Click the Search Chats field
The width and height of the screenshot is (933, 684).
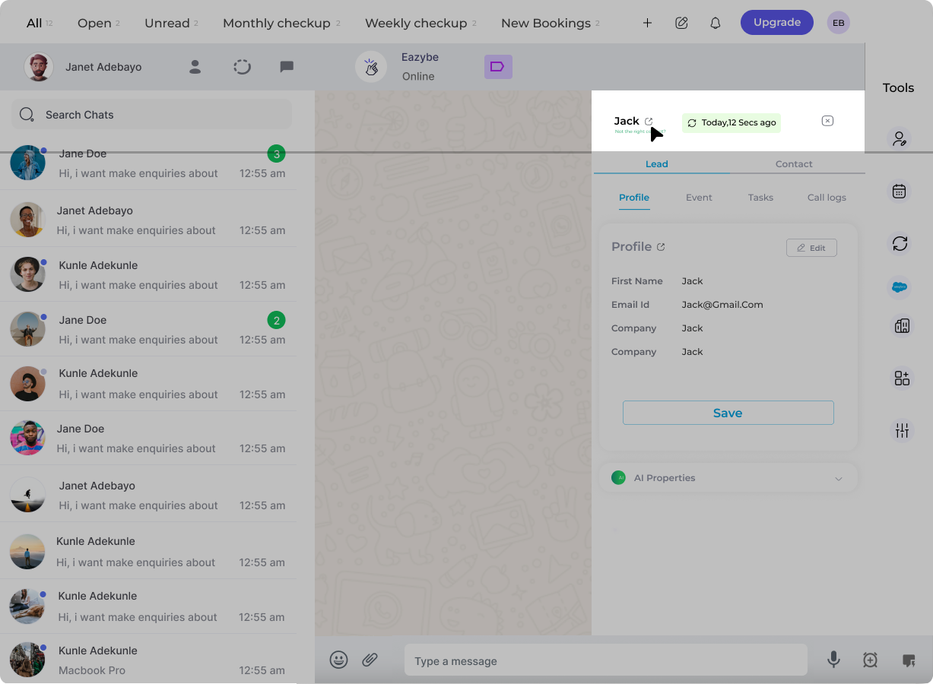(x=151, y=114)
